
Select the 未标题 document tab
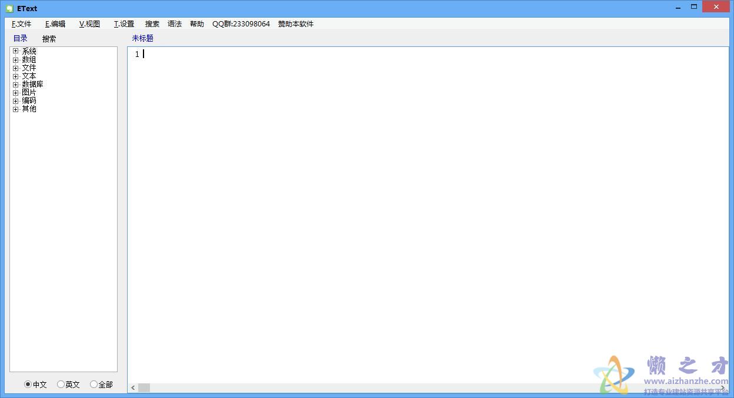(x=143, y=38)
